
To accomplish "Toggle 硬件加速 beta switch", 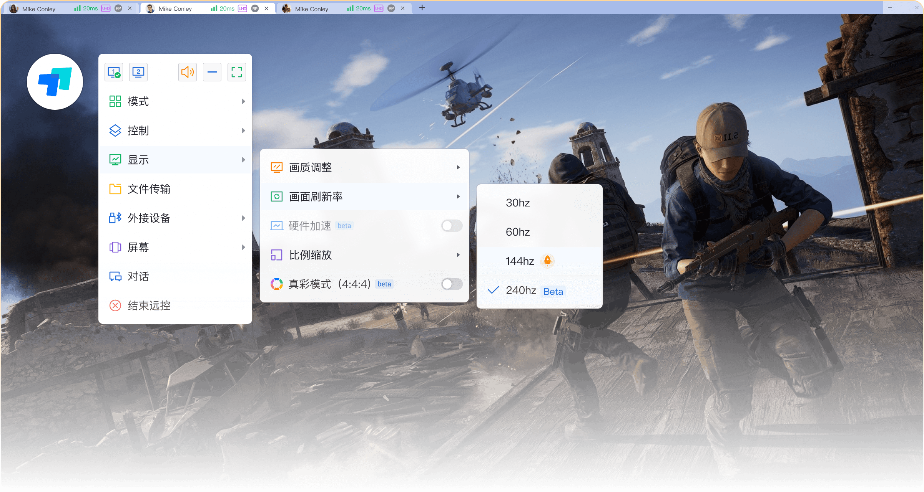I will click(452, 226).
